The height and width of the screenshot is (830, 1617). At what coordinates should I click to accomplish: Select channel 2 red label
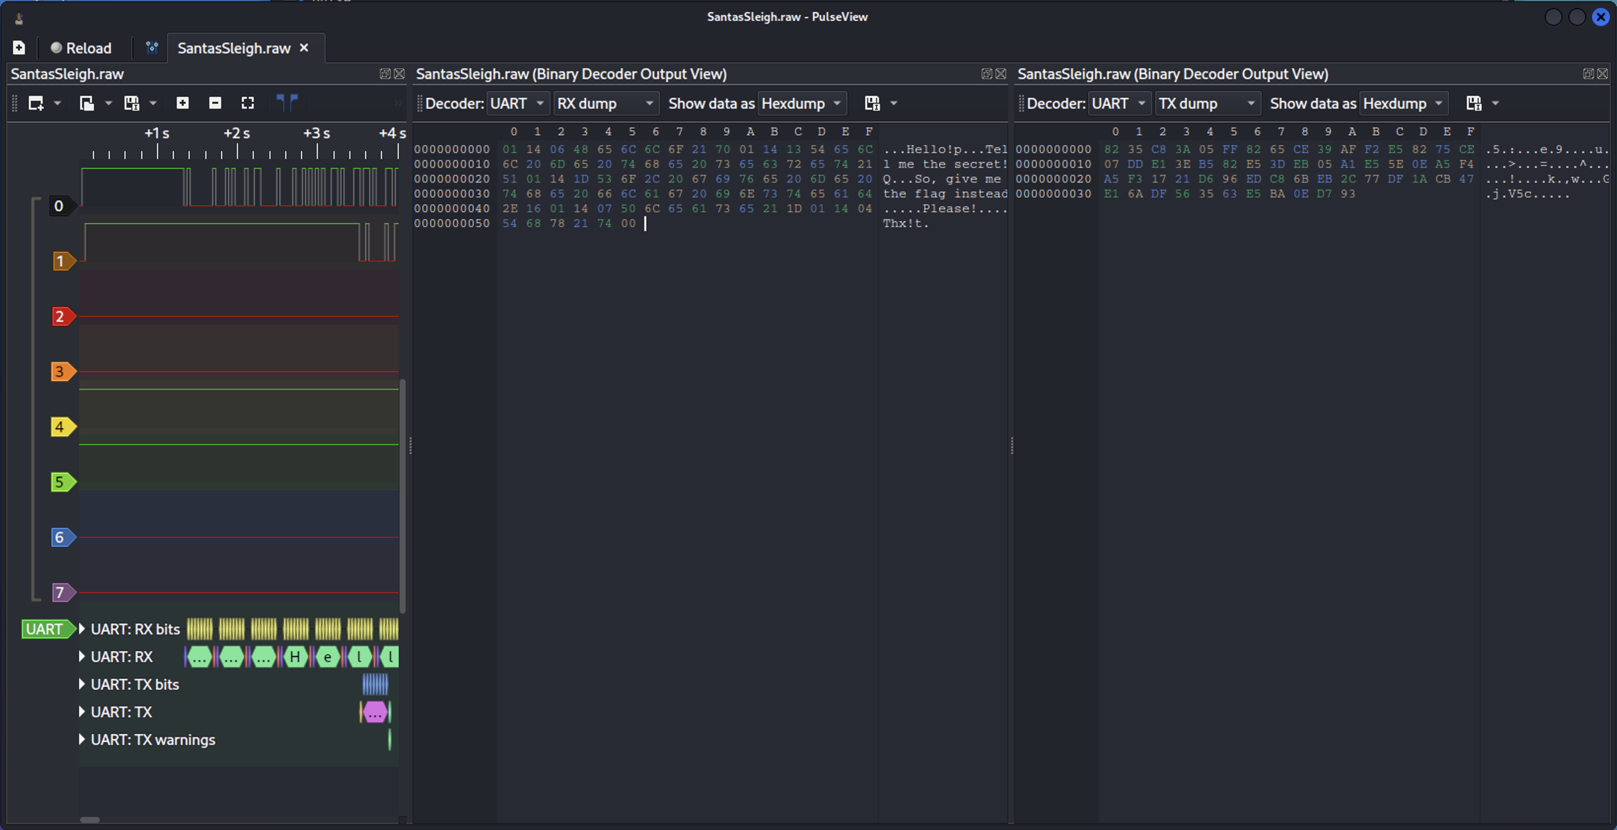pyautogui.click(x=64, y=316)
